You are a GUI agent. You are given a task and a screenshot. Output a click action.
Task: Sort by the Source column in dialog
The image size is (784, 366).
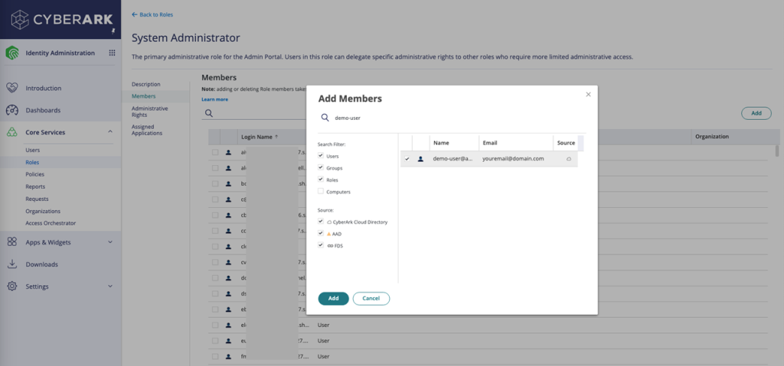click(x=566, y=143)
